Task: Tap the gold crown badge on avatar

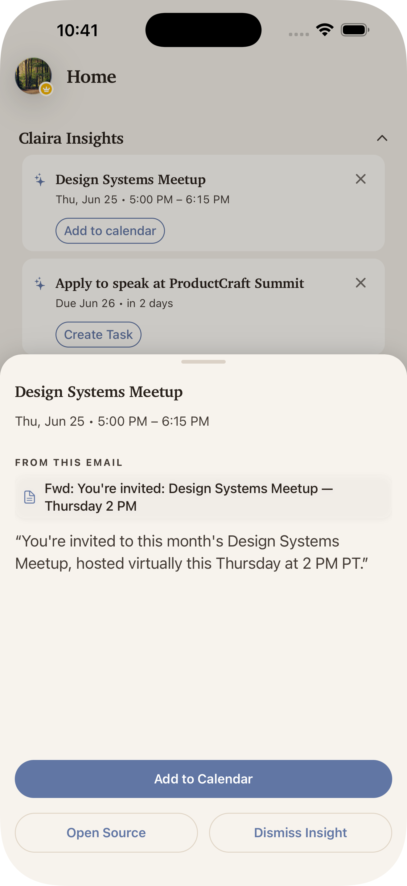Action: click(x=46, y=89)
